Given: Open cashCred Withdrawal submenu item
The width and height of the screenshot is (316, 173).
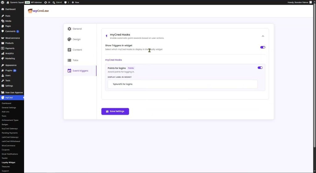Looking at the screenshot, I should point(11,141).
